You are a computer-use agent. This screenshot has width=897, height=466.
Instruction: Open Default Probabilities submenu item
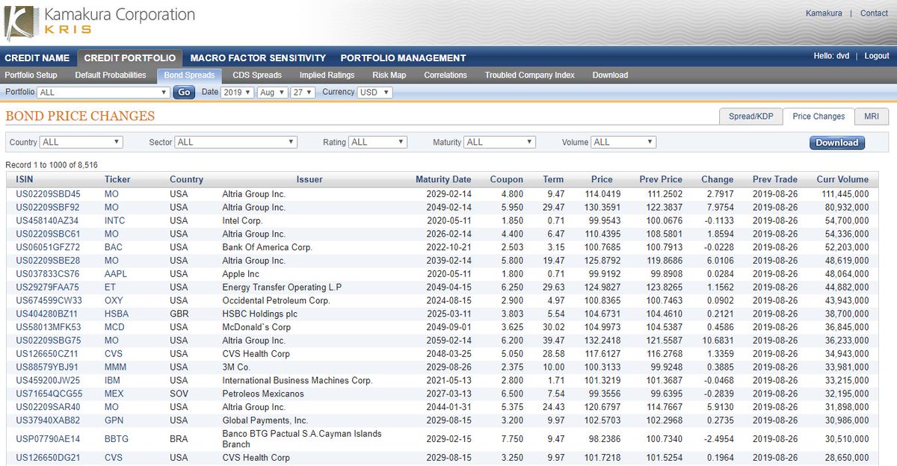pyautogui.click(x=111, y=75)
